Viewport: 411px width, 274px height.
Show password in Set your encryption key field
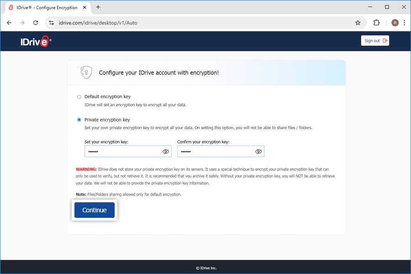[166, 152]
